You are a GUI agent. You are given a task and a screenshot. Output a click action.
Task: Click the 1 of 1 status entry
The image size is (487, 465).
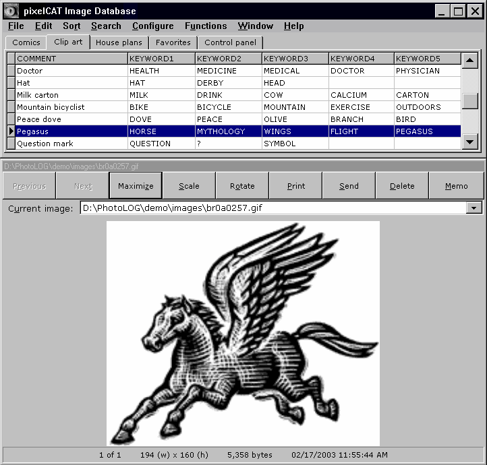click(x=110, y=455)
